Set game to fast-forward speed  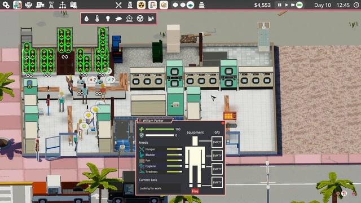(293, 5)
